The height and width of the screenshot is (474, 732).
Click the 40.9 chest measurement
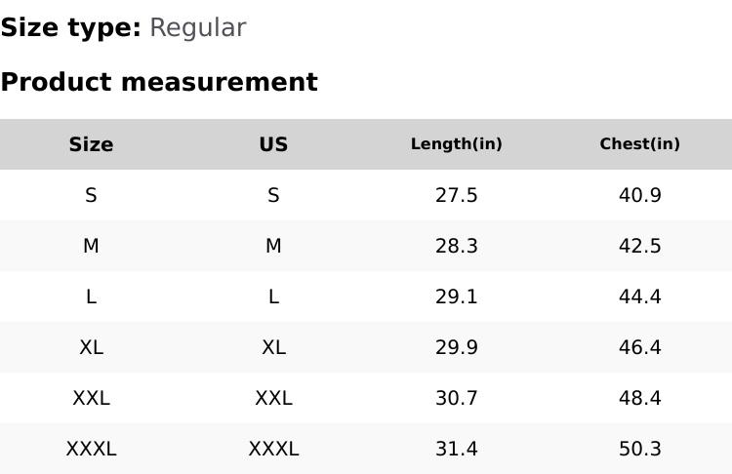point(639,195)
